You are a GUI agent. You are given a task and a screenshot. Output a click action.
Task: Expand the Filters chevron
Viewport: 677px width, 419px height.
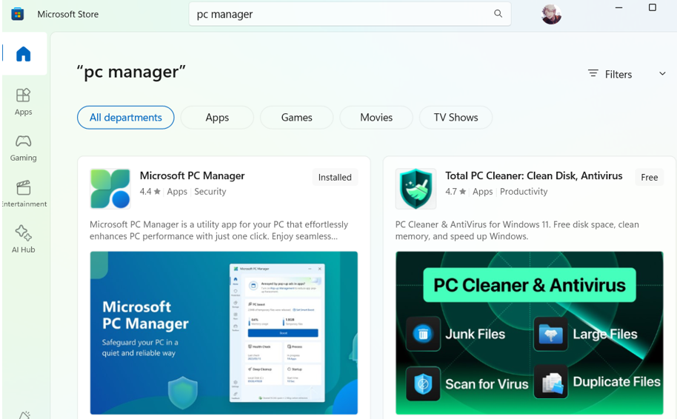(x=662, y=74)
